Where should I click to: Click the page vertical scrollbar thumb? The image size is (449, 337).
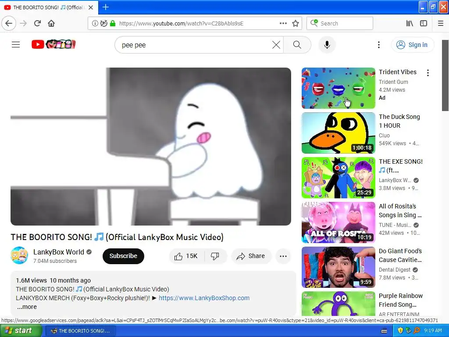[445, 75]
